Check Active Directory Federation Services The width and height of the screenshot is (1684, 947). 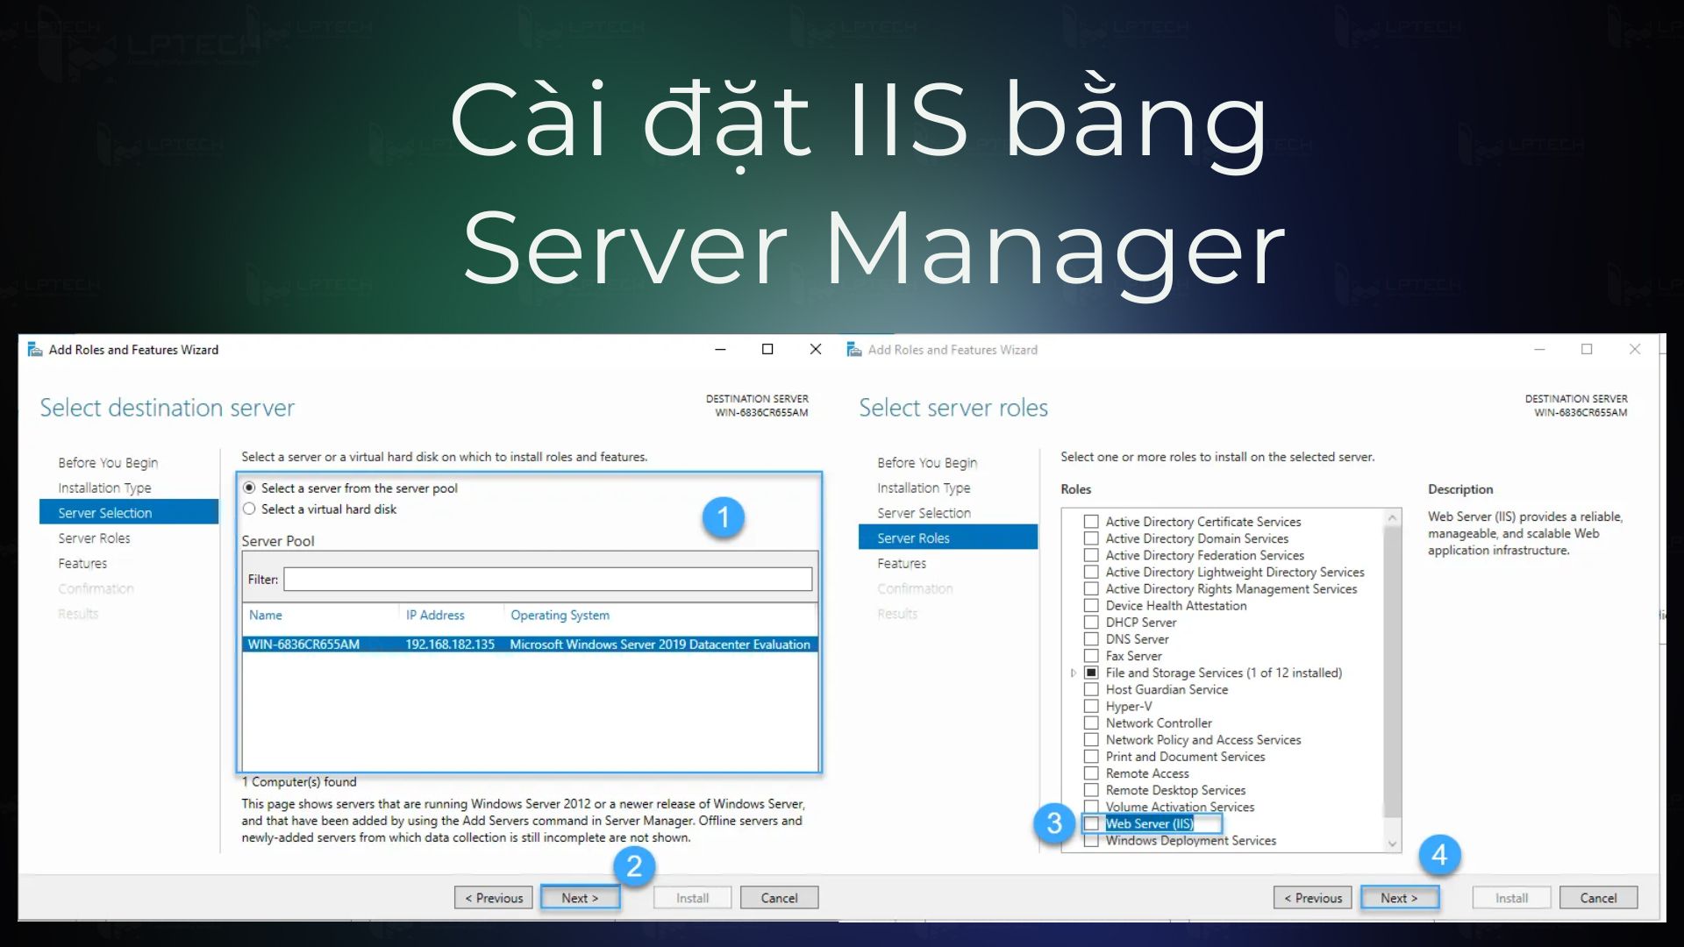1091,555
